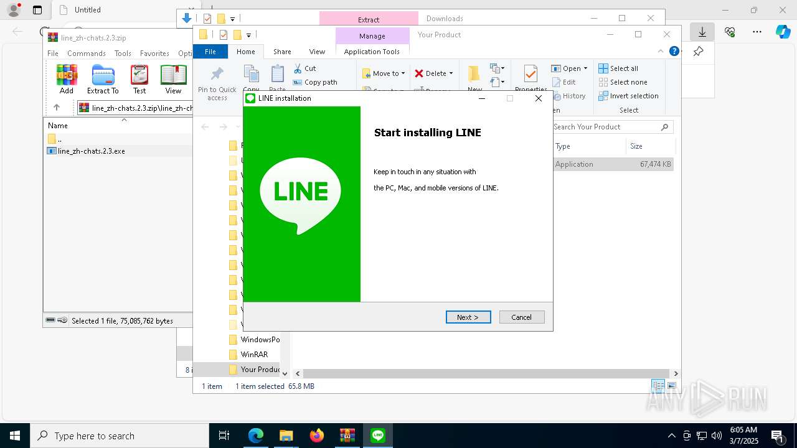This screenshot has width=797, height=448.
Task: Click the Test icon in WinRAR
Action: click(x=139, y=79)
